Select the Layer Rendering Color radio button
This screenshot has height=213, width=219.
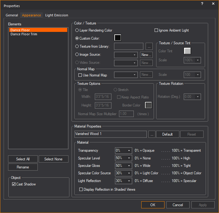(x=77, y=30)
